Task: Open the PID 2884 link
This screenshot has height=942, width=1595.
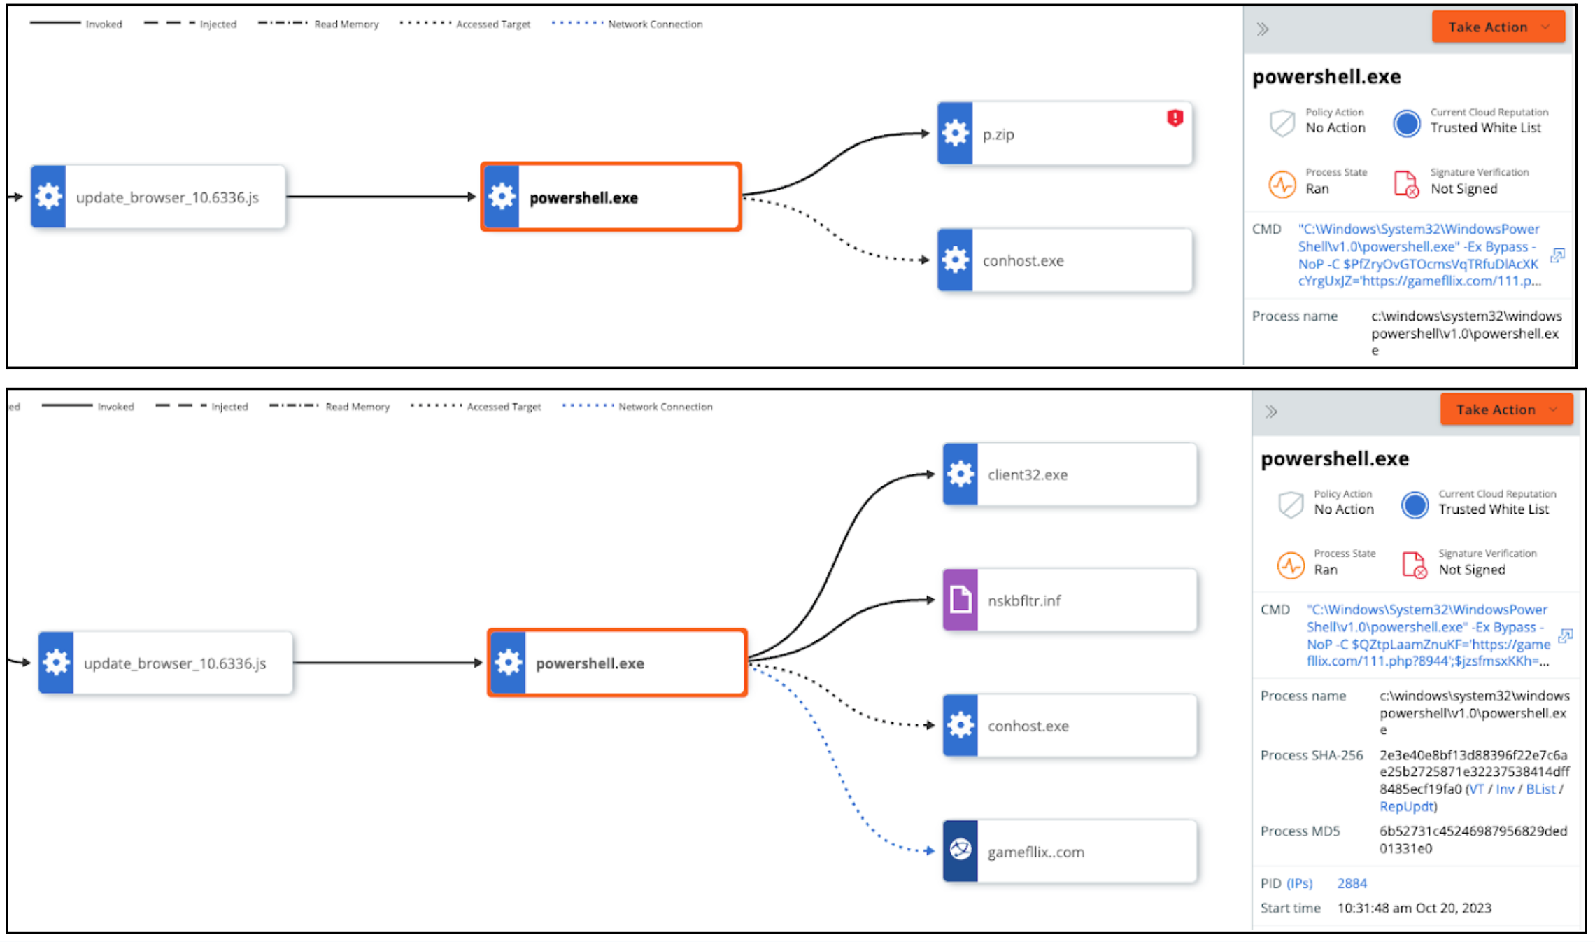Action: (1352, 883)
